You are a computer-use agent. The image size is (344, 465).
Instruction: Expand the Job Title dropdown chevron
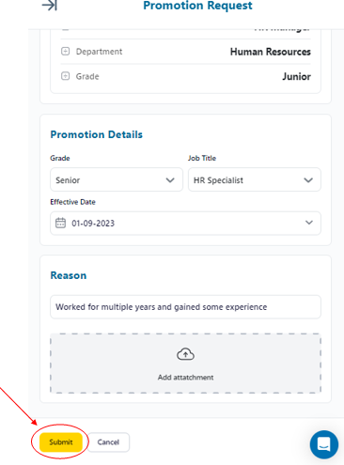(308, 180)
